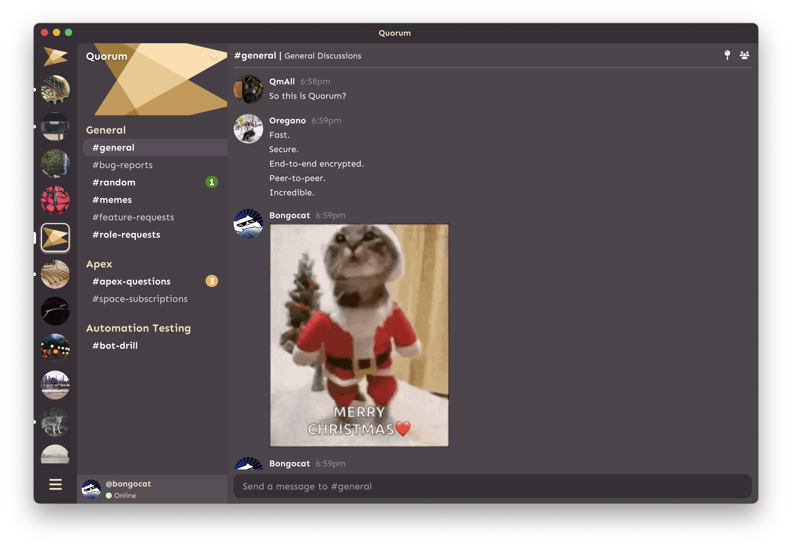Image resolution: width=792 pixels, height=548 pixels.
Task: Open the Merry Christmas cat GIF
Action: click(359, 335)
